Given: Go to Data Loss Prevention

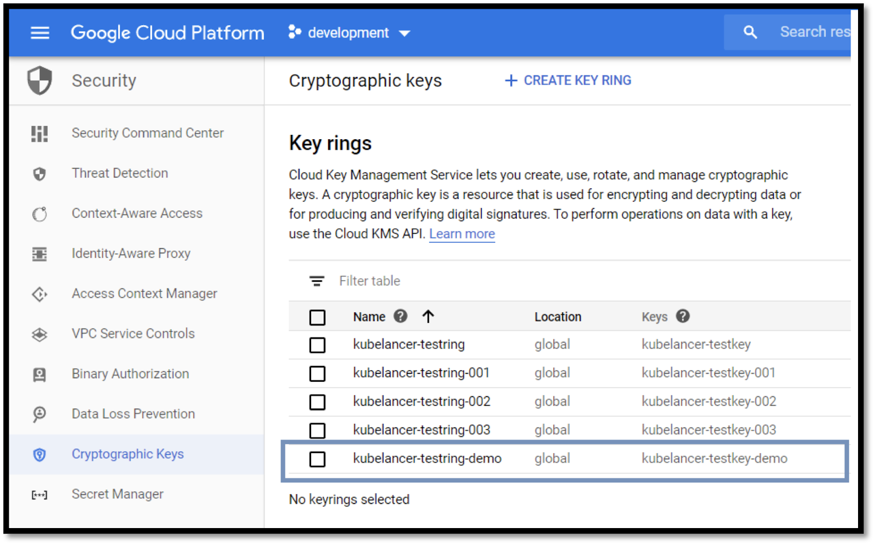Looking at the screenshot, I should point(133,414).
